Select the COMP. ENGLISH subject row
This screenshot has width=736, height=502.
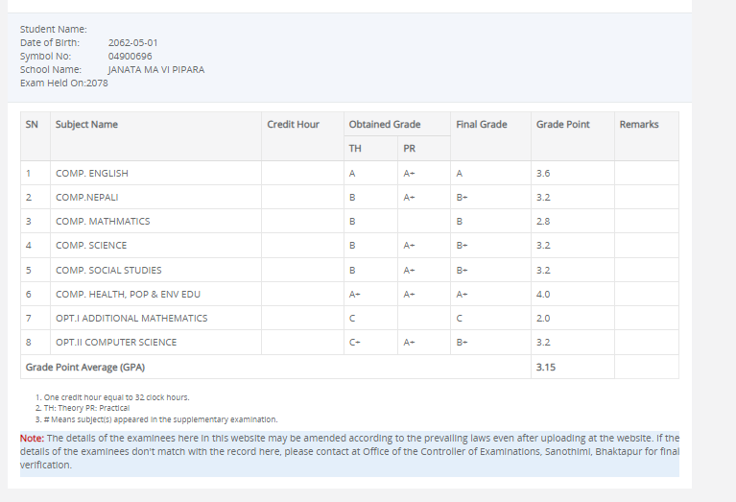92,174
